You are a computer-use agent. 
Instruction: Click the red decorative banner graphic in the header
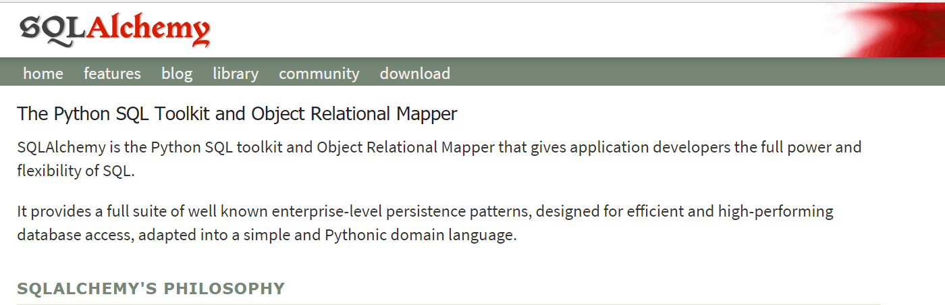[891, 30]
